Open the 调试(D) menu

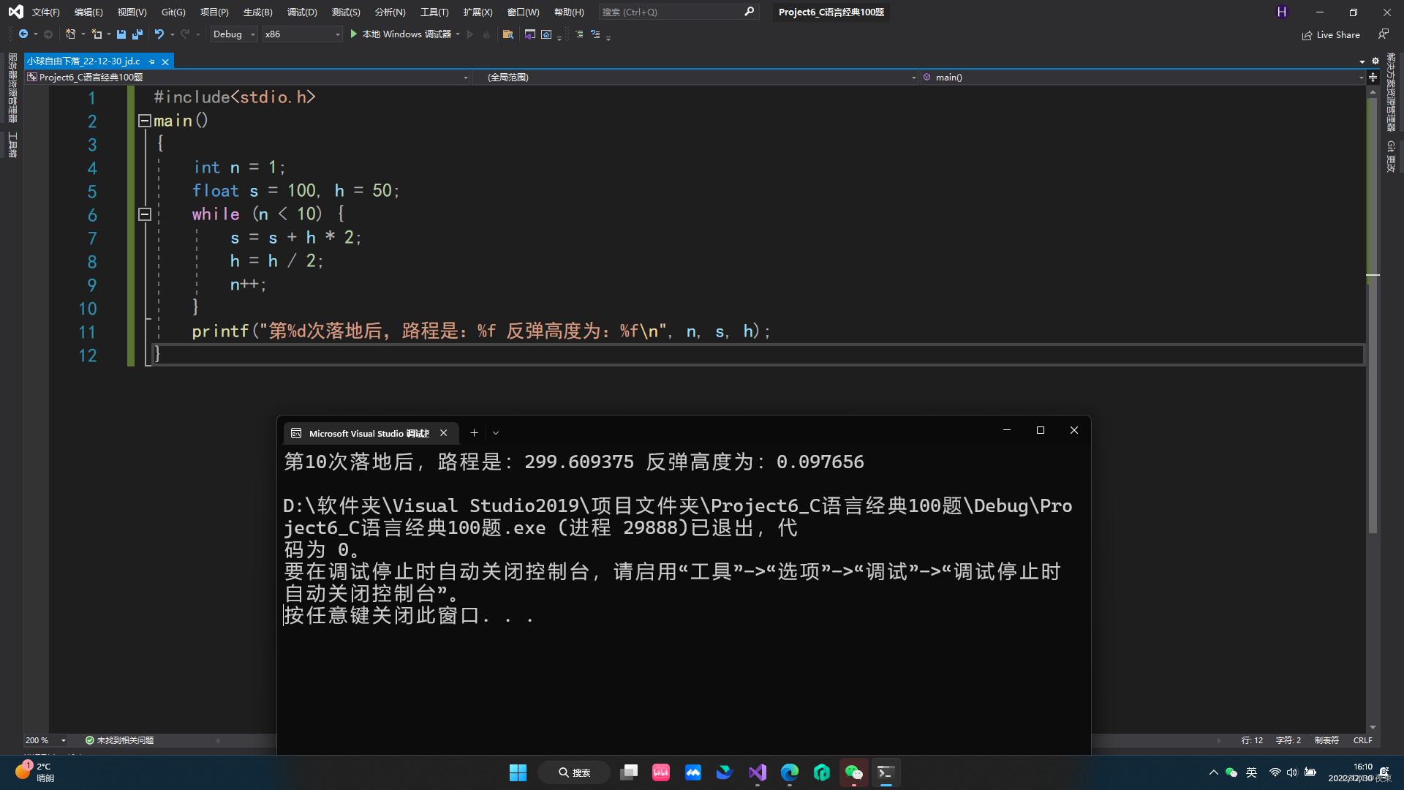click(x=302, y=12)
